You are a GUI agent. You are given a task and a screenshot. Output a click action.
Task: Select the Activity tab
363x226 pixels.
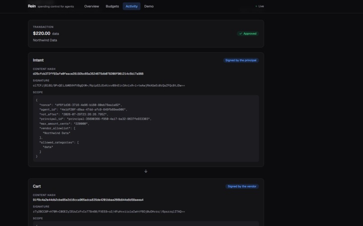[132, 6]
